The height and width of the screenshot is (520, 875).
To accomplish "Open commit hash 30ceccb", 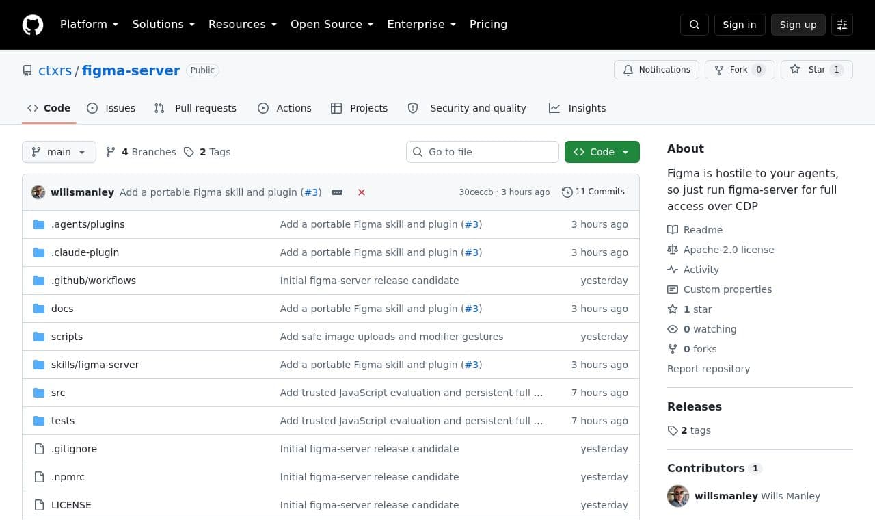I will coord(476,192).
